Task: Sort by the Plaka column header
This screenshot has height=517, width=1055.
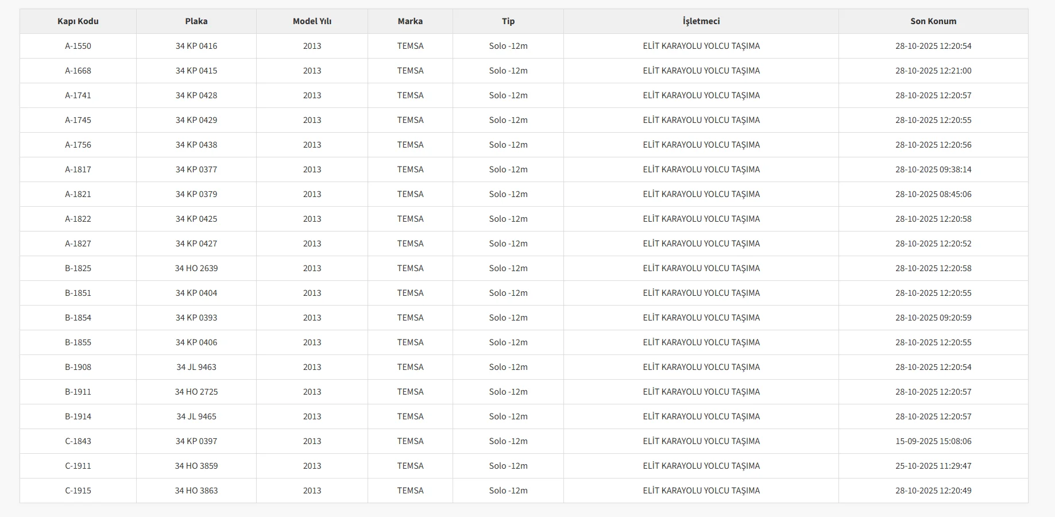Action: click(x=196, y=21)
